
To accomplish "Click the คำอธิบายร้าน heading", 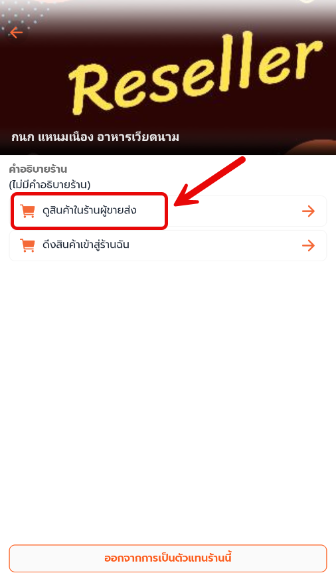I will 38,170.
